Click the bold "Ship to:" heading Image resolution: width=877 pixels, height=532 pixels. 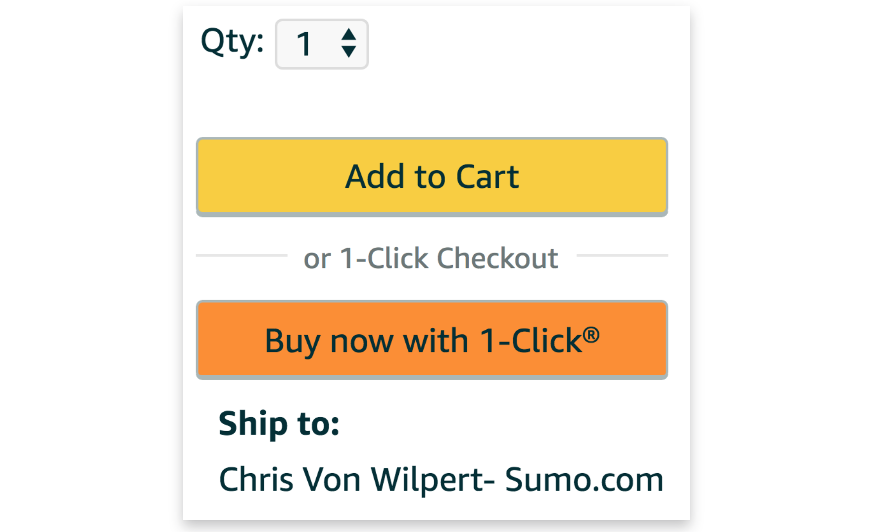tap(279, 424)
